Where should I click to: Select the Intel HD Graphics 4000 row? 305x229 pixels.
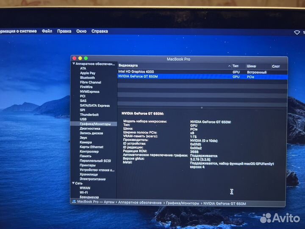(x=202, y=72)
